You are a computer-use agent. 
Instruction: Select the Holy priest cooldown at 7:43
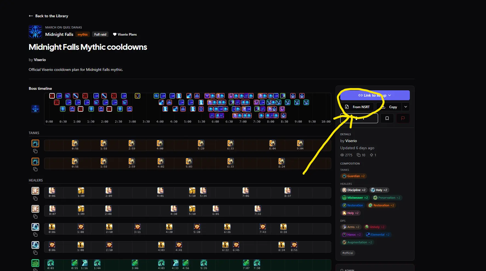262,227
